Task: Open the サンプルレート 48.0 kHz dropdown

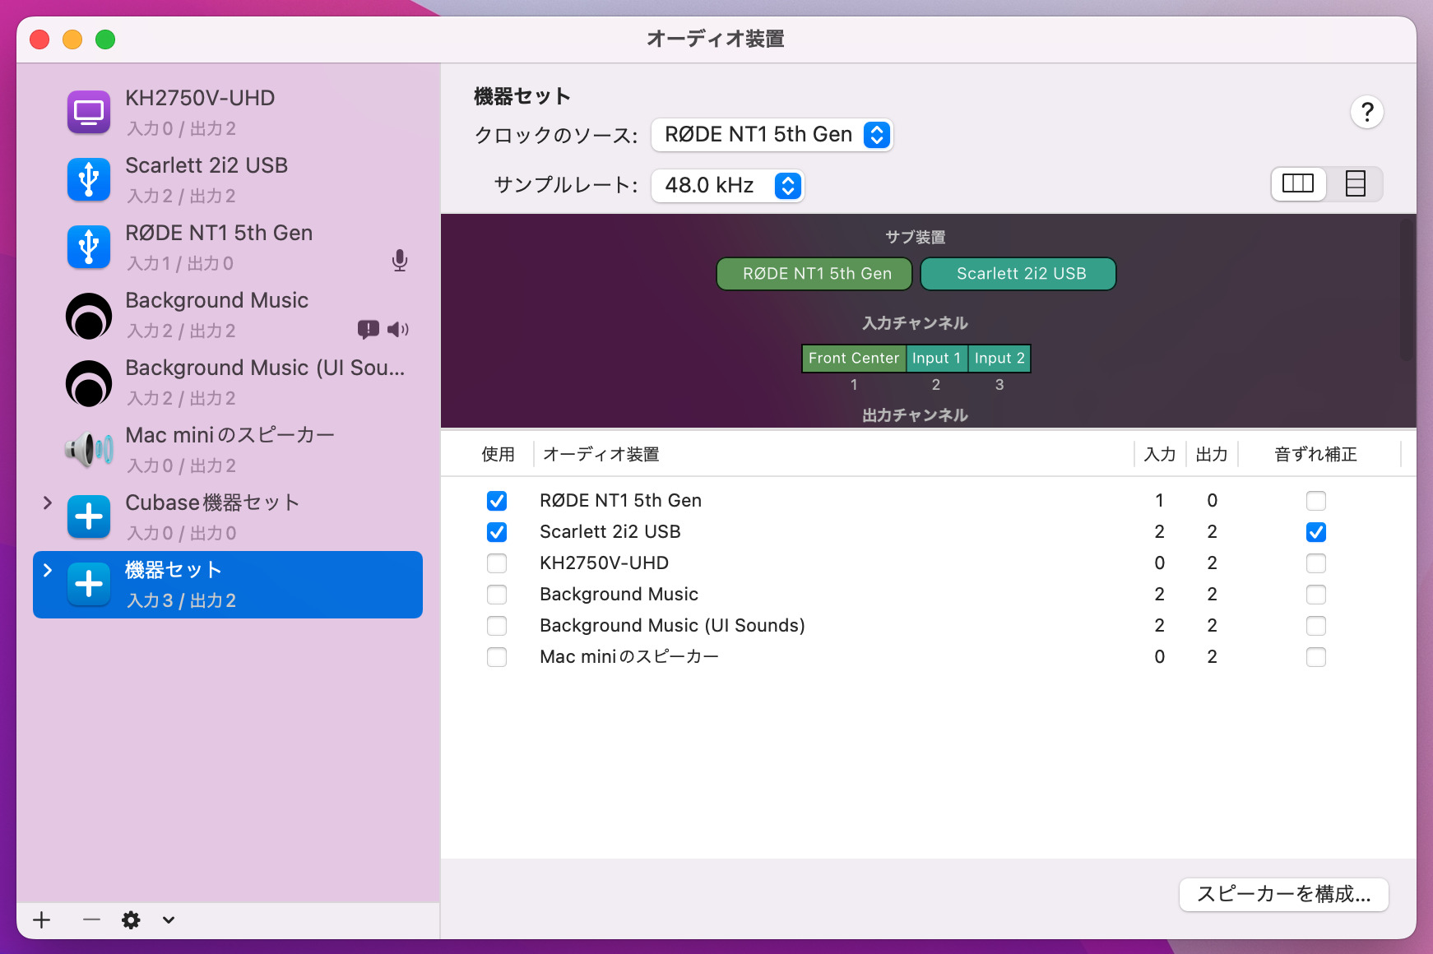Action: [727, 186]
